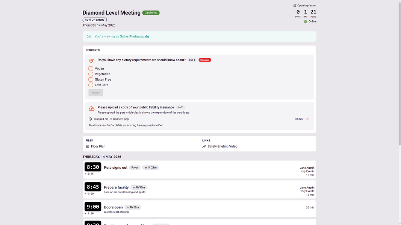
Task: Click the Submit button for dietary requirements
Action: pyautogui.click(x=96, y=93)
